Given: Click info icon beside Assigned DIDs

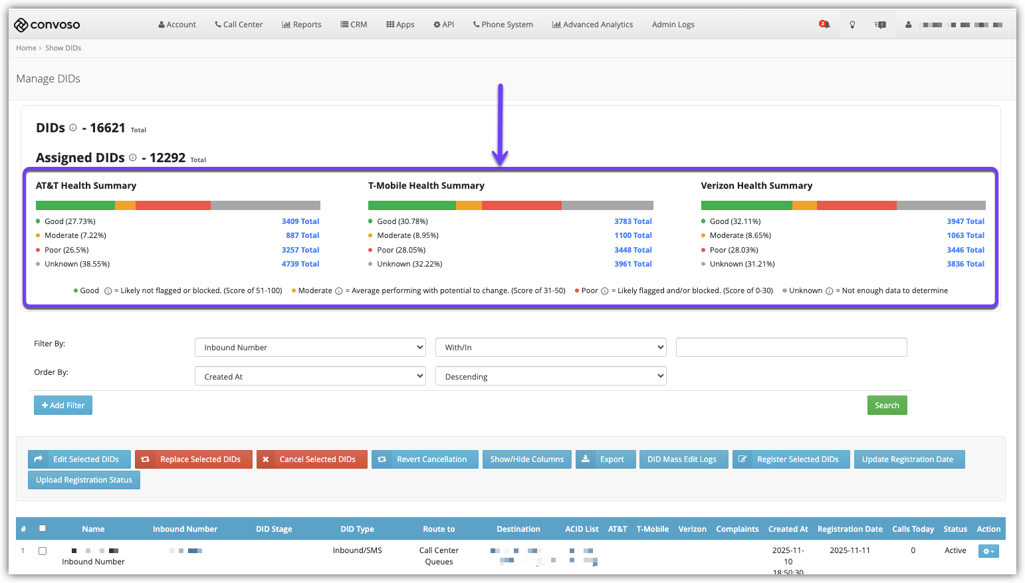Looking at the screenshot, I should [133, 158].
